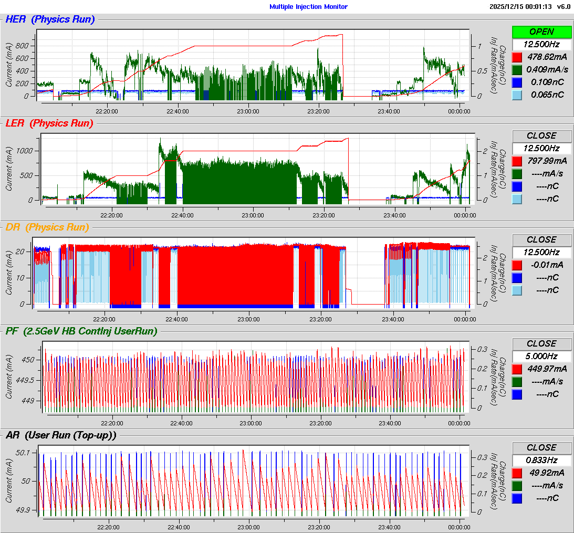The width and height of the screenshot is (574, 533).
Task: Click the red swatch beside 478.62mA
Action: (517, 57)
